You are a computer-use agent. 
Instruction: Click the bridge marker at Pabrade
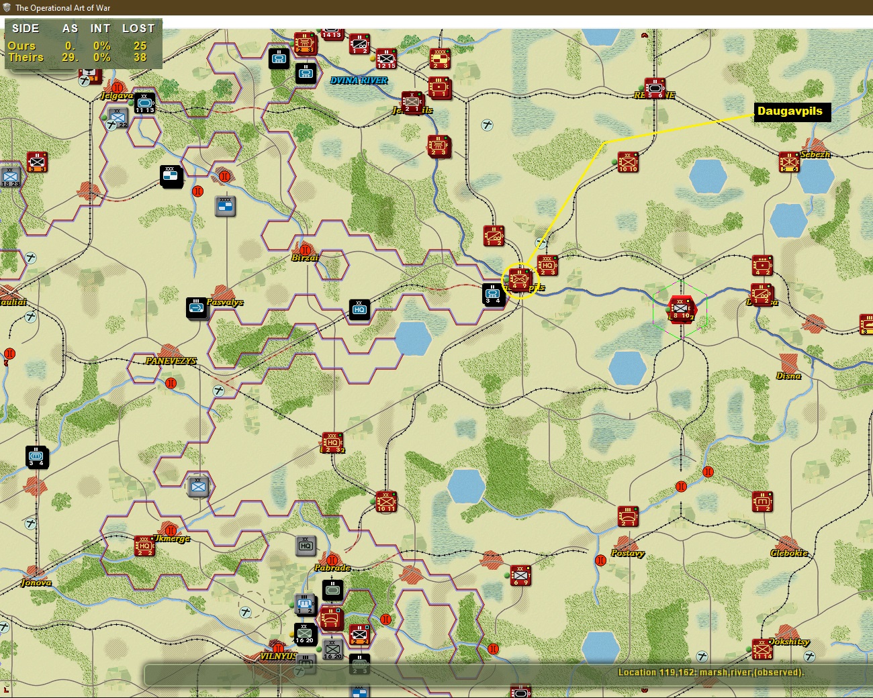[332, 560]
